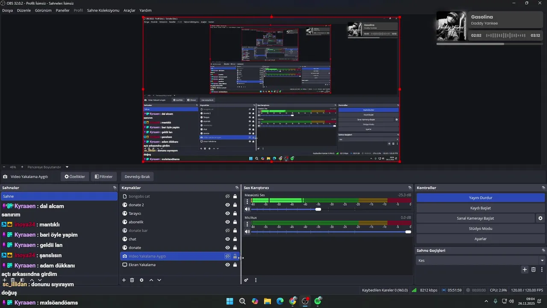Adjust the Mic/Aux volume slider

click(408, 231)
